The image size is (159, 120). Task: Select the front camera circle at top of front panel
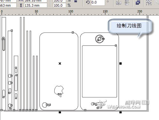(100, 39)
